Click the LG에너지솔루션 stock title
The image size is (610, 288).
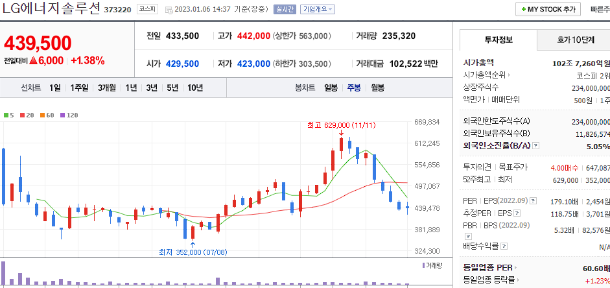pyautogui.click(x=51, y=8)
